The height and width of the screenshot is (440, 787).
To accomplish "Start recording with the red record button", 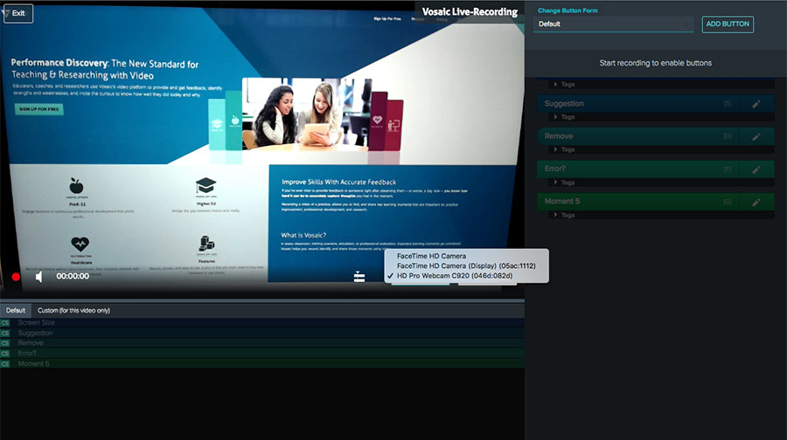I will click(16, 277).
